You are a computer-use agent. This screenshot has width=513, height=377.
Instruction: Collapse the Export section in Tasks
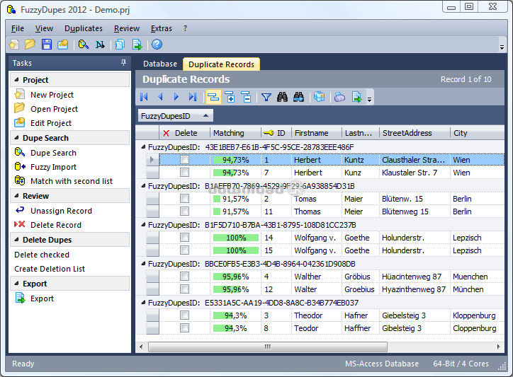tap(17, 283)
